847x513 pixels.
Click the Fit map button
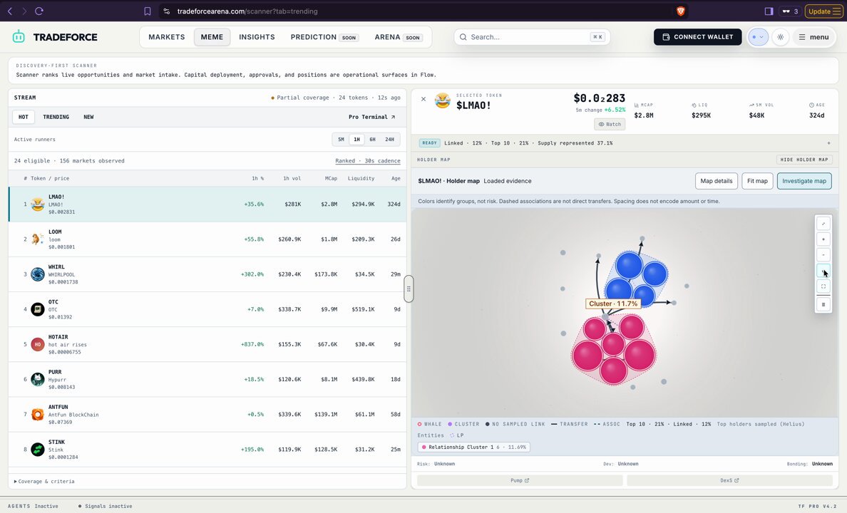(x=756, y=181)
